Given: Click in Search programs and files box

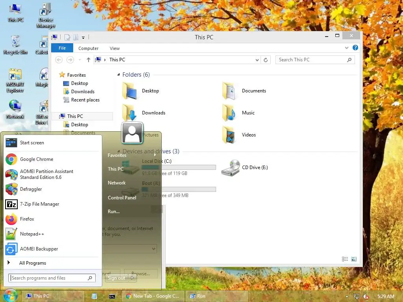Looking at the screenshot, I should pyautogui.click(x=52, y=278).
